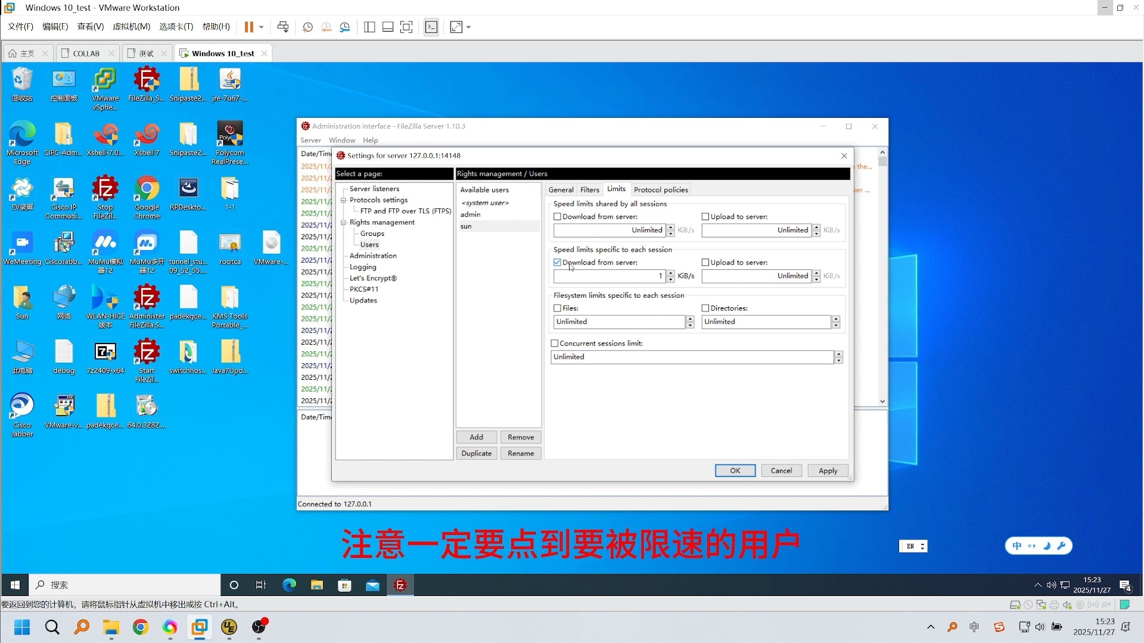Screen dimensions: 1144x643
Task: Open the WeMeeting desktop icon
Action: [22, 248]
